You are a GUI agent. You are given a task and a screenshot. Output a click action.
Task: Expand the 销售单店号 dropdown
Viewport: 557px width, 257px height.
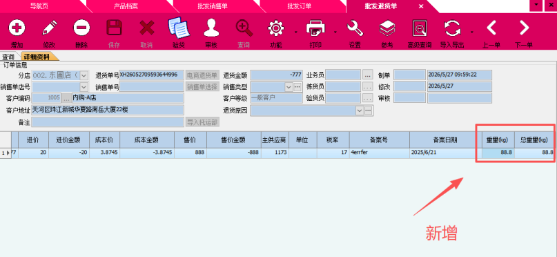coord(84,87)
